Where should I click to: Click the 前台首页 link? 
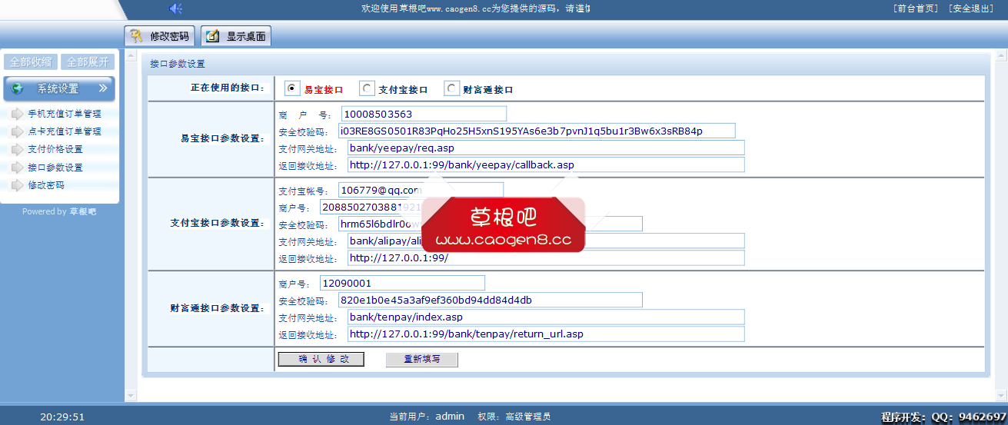pos(916,8)
